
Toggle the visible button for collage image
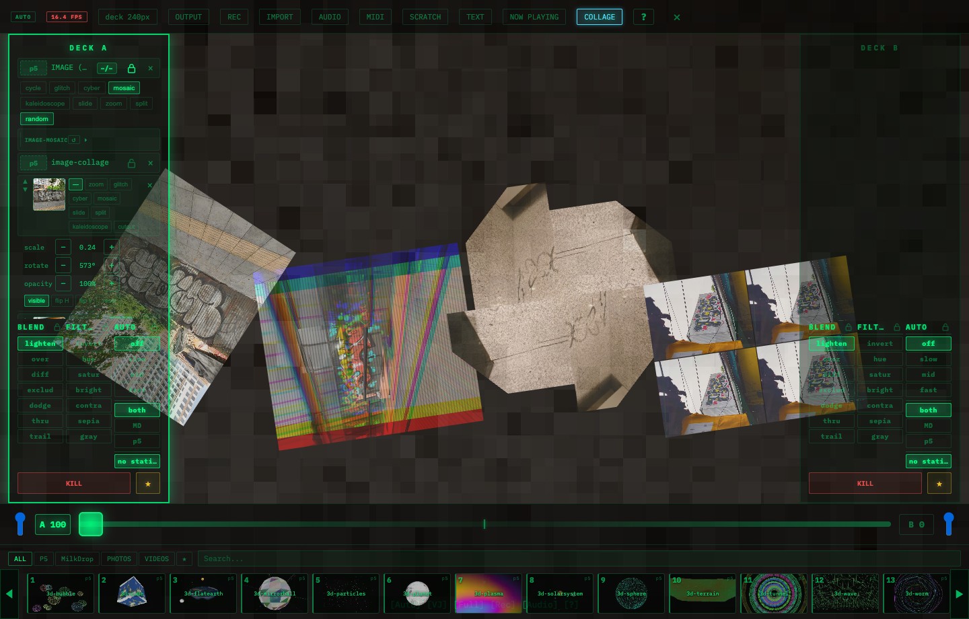(37, 301)
